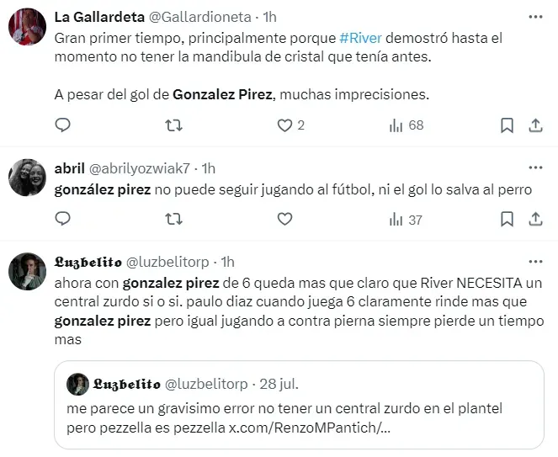
Task: Open more options on La Gallardeta's tweet
Action: click(x=535, y=17)
